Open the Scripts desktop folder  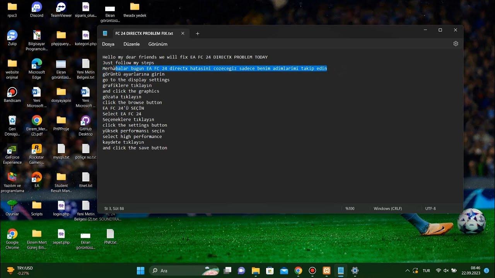37,208
